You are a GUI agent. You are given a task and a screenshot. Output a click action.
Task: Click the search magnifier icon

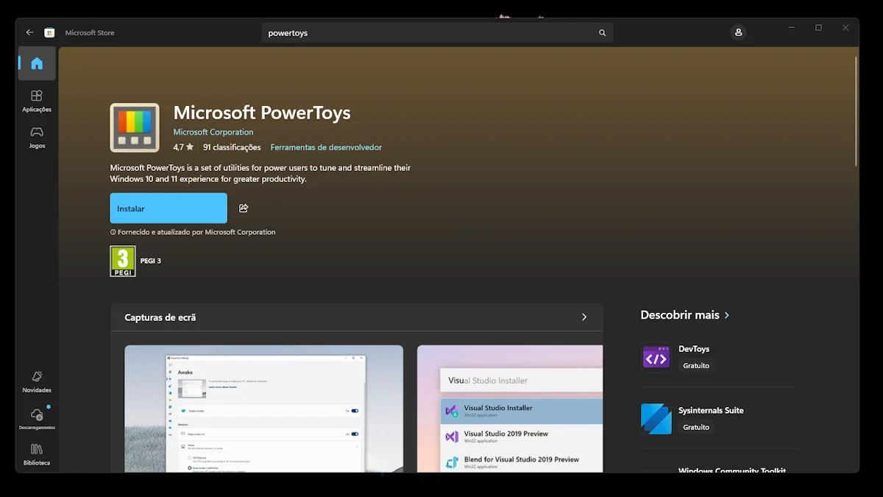603,33
